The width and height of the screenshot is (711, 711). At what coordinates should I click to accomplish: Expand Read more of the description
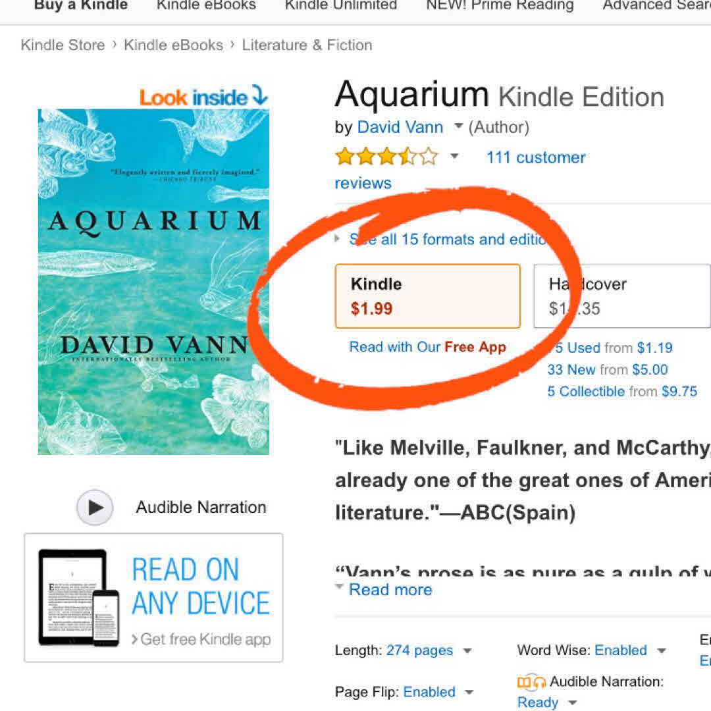pyautogui.click(x=390, y=589)
